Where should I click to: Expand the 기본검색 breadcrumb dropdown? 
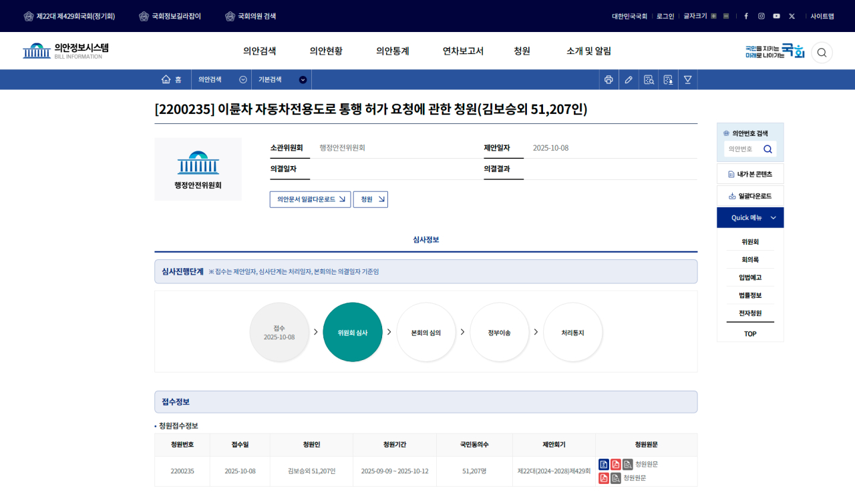[x=303, y=80]
